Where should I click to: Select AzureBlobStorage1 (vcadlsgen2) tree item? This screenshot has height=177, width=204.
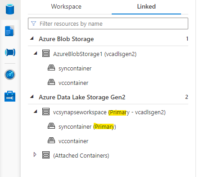coord(95,54)
